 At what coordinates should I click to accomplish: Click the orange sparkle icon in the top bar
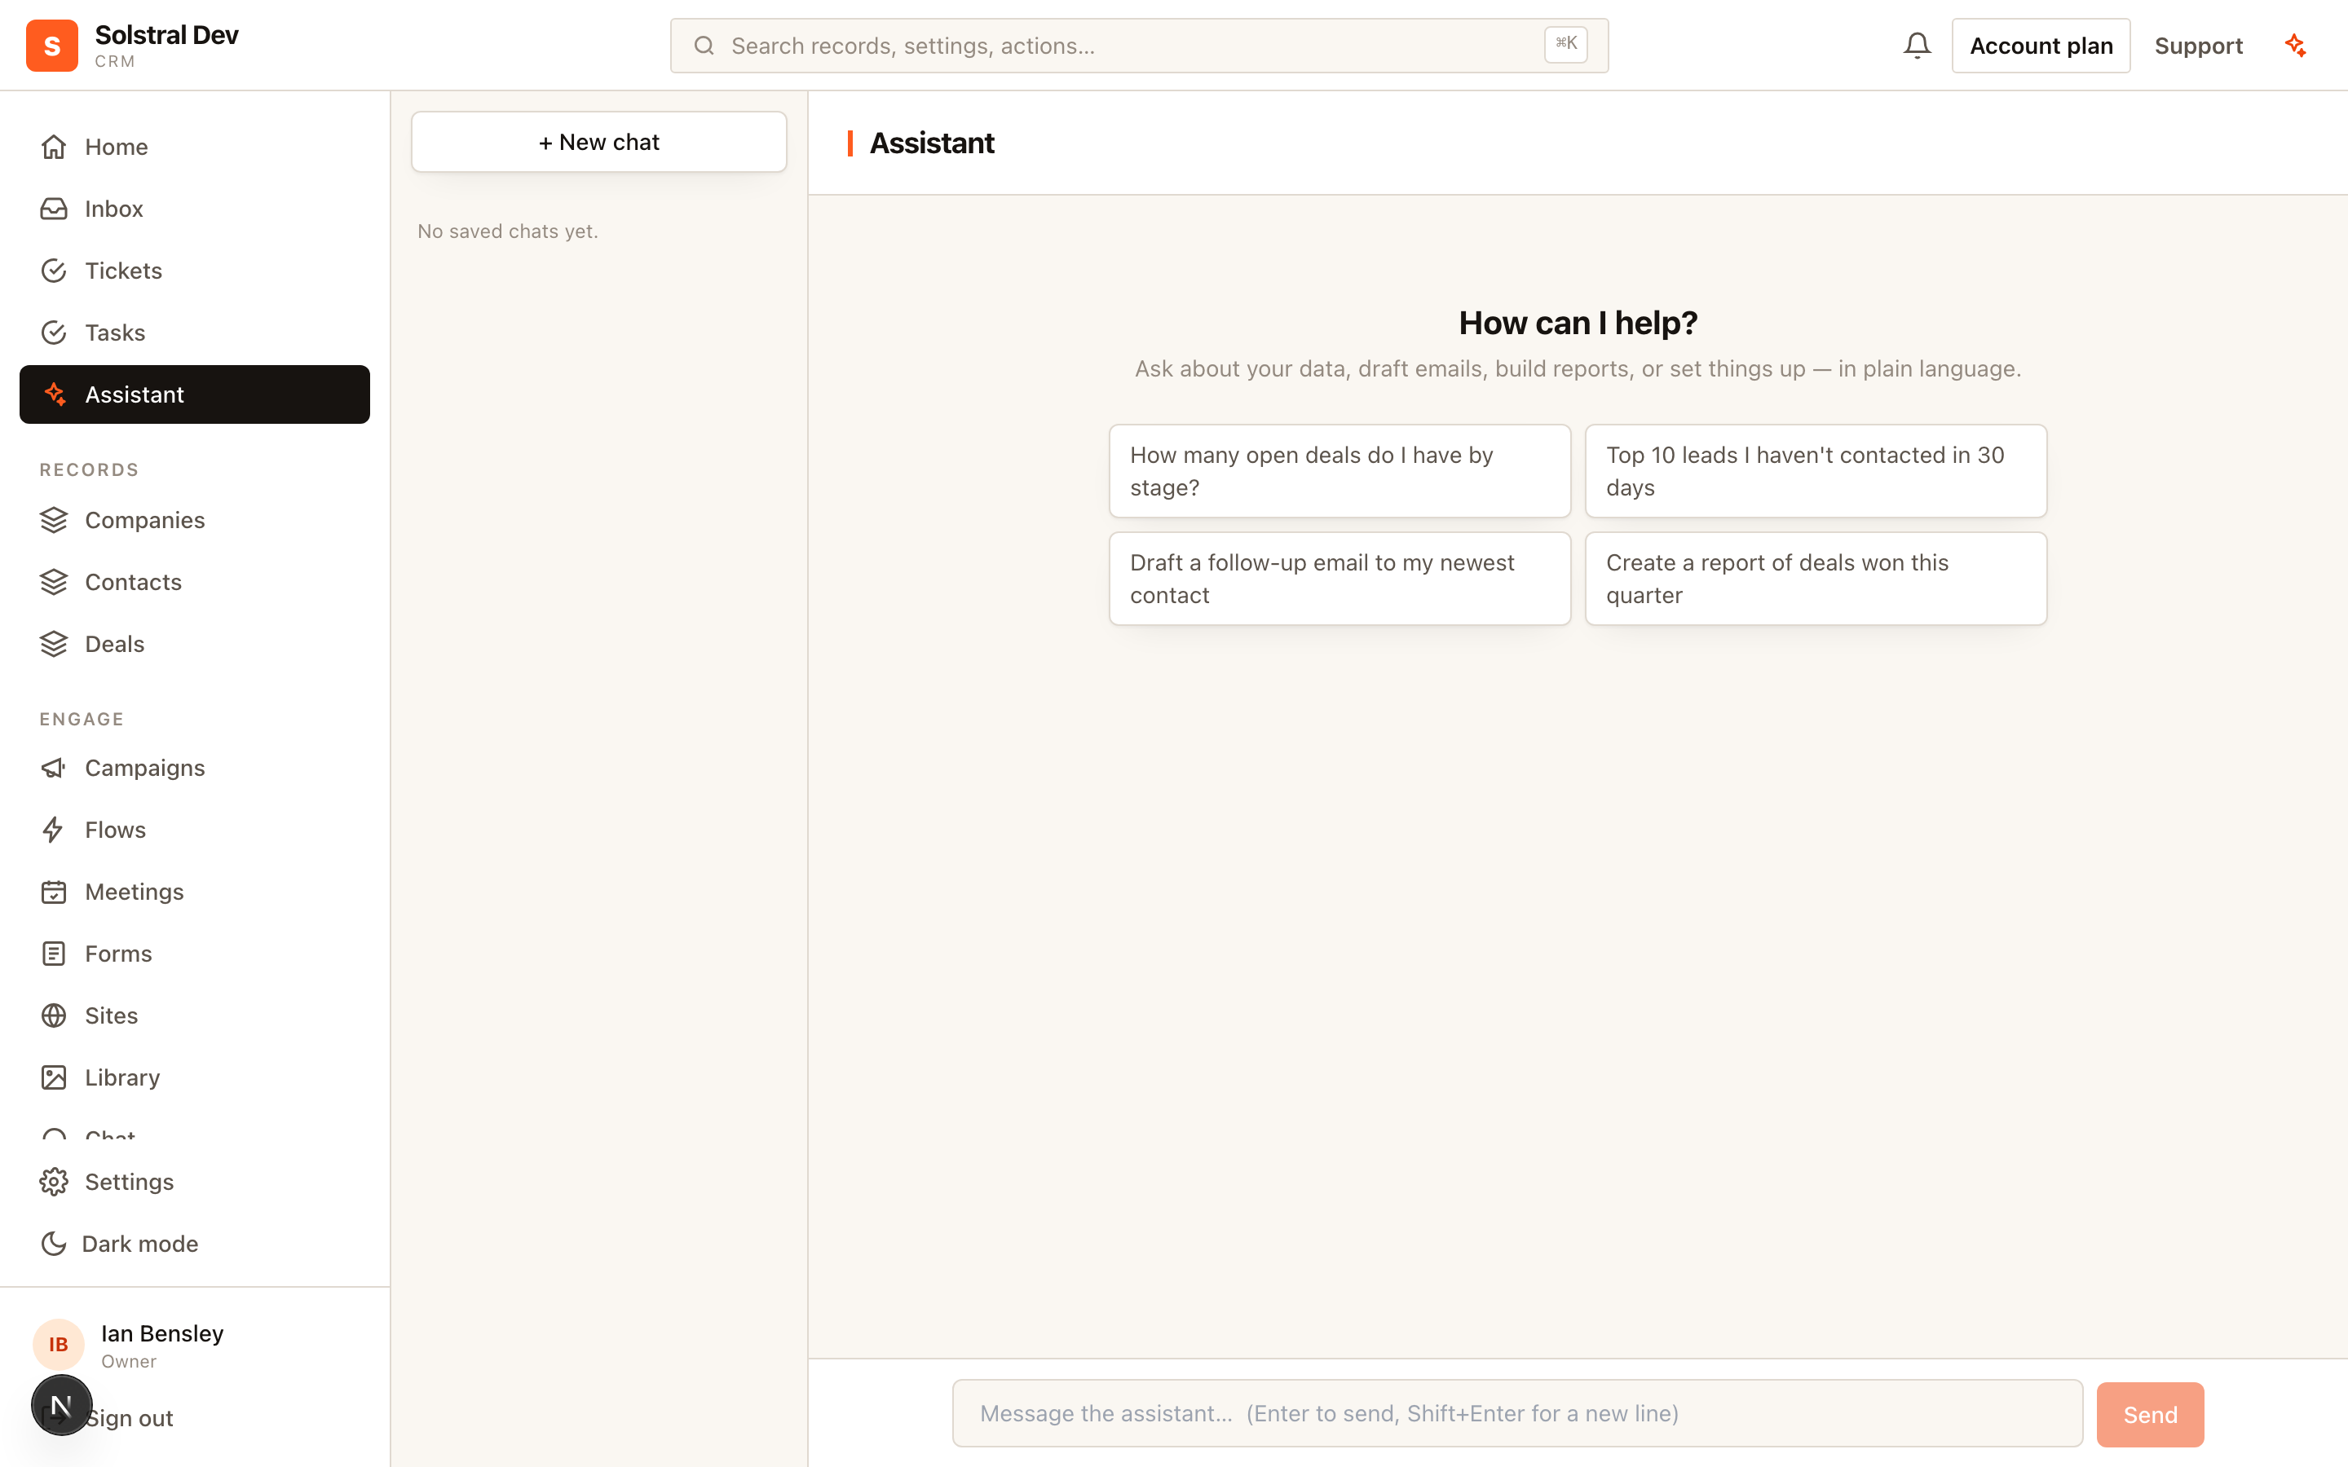coord(2296,46)
